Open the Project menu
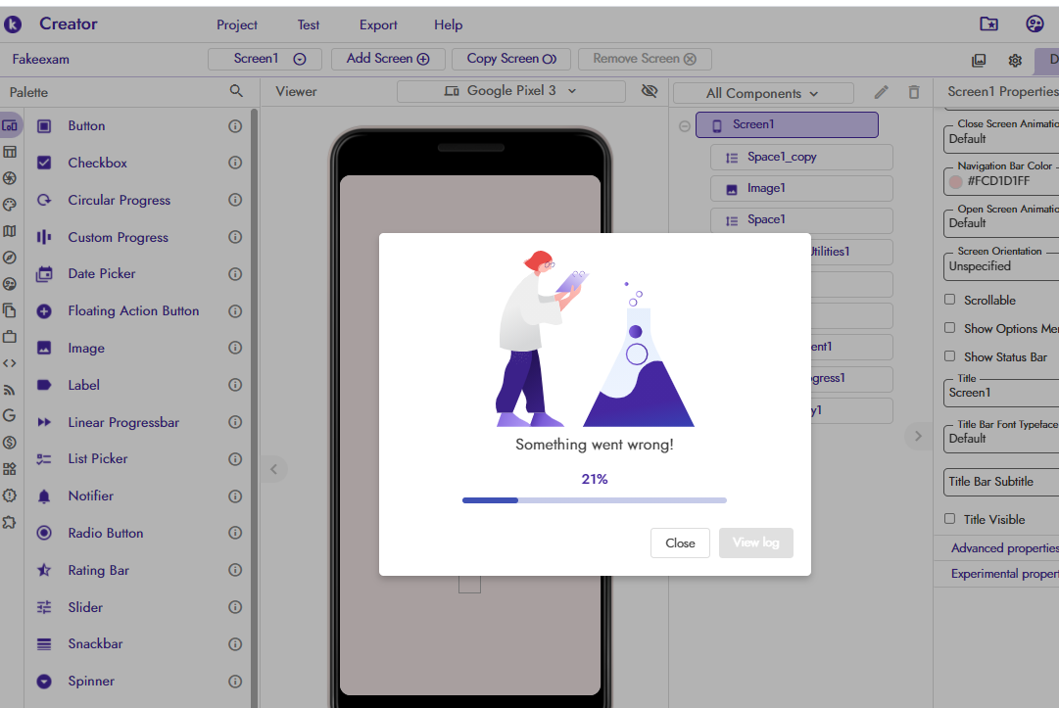The image size is (1059, 708). 237,25
